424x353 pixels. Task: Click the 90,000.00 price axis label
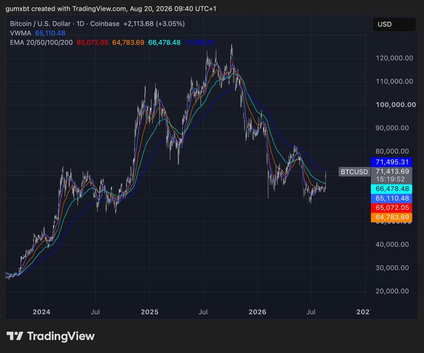point(392,128)
